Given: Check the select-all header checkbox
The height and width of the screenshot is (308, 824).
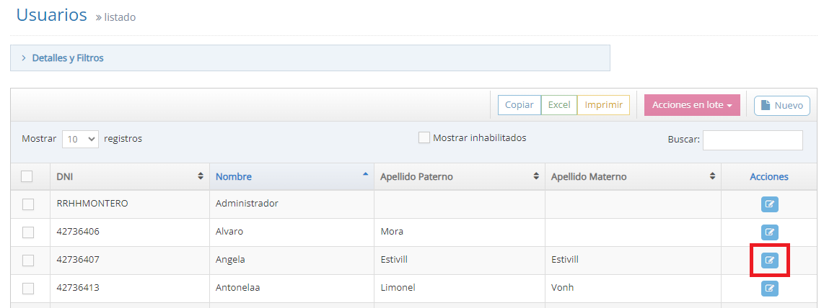Looking at the screenshot, I should (27, 176).
